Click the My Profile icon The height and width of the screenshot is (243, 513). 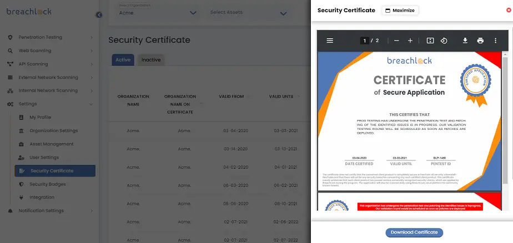click(21, 117)
